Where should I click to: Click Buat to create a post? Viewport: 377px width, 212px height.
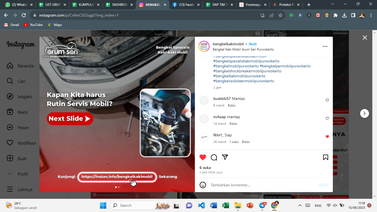[16, 158]
